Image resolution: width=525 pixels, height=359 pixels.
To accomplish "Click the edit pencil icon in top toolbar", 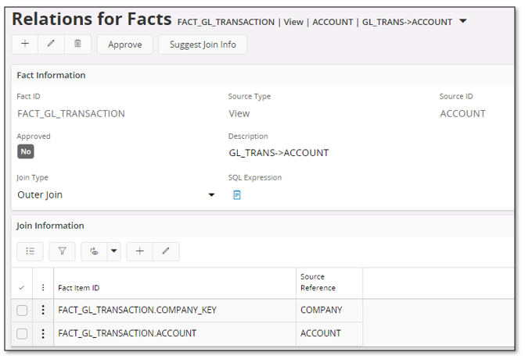I will click(x=51, y=44).
